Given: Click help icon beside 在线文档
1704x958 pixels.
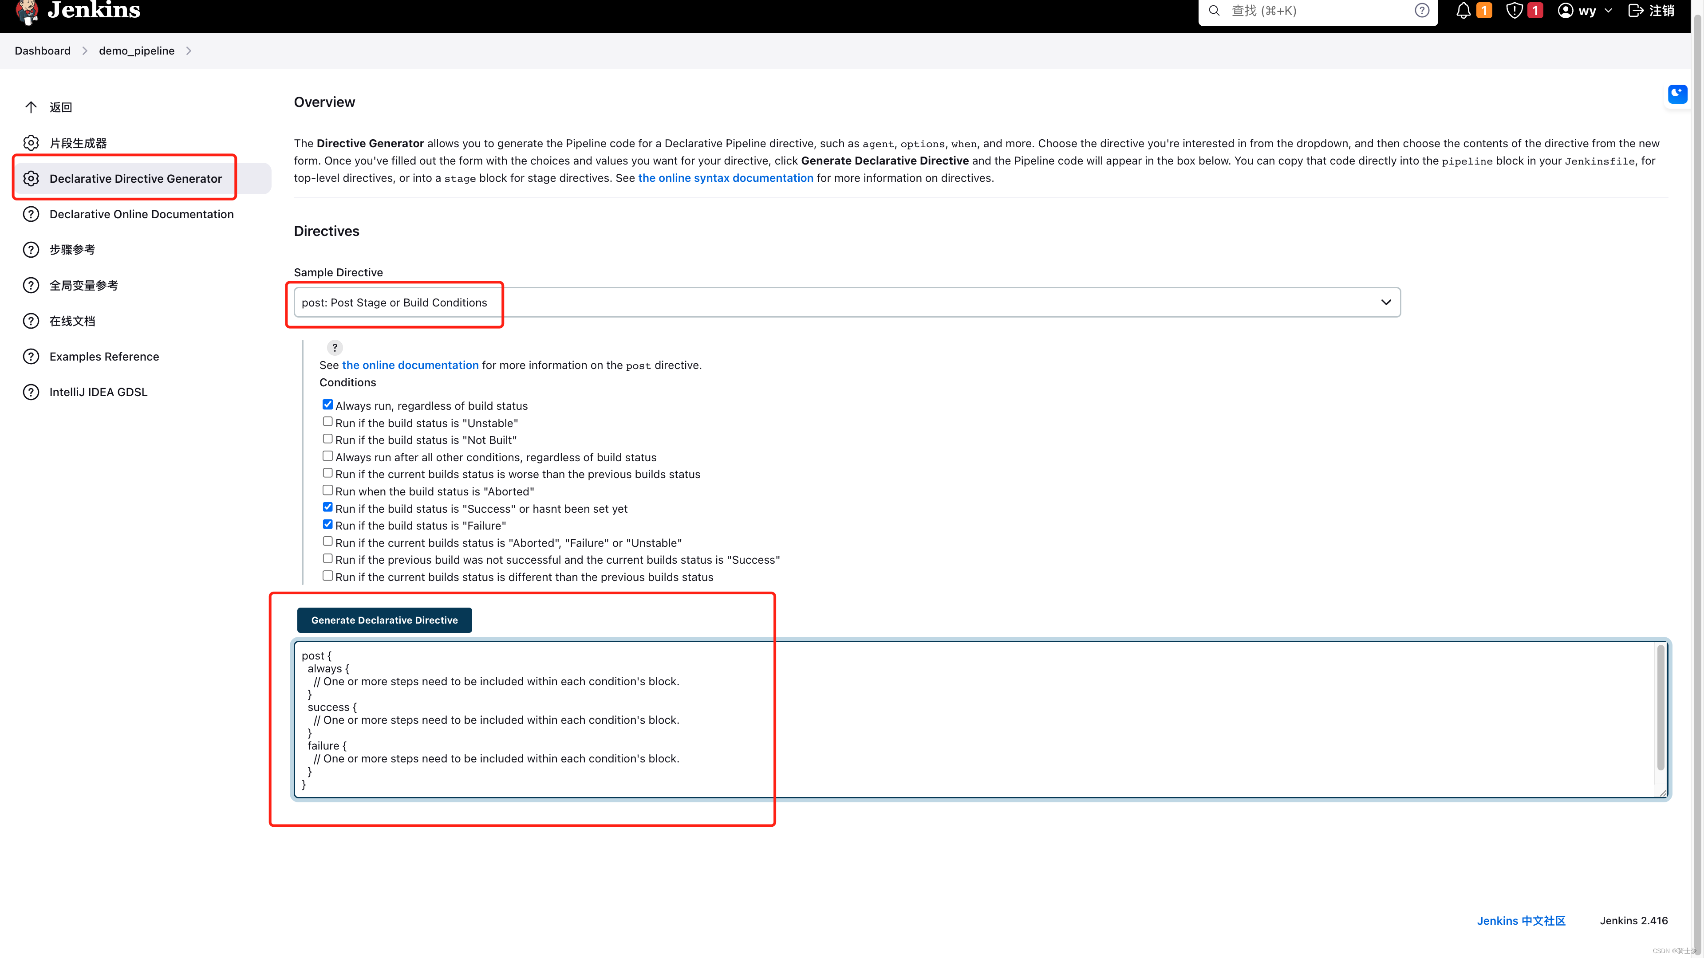Looking at the screenshot, I should (31, 321).
